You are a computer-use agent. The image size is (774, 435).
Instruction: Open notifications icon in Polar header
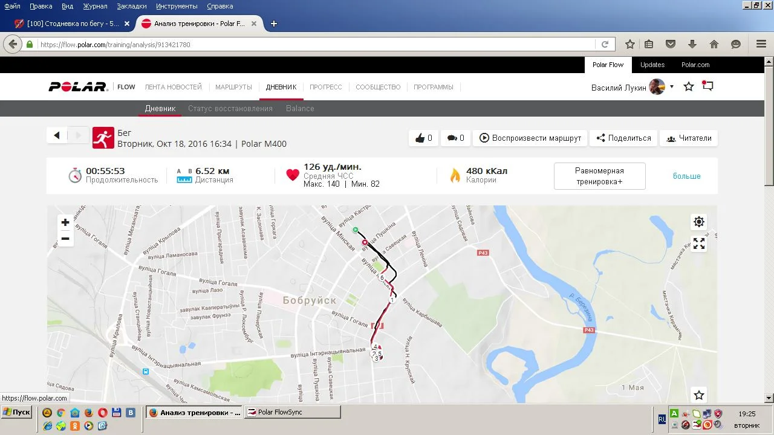[707, 86]
